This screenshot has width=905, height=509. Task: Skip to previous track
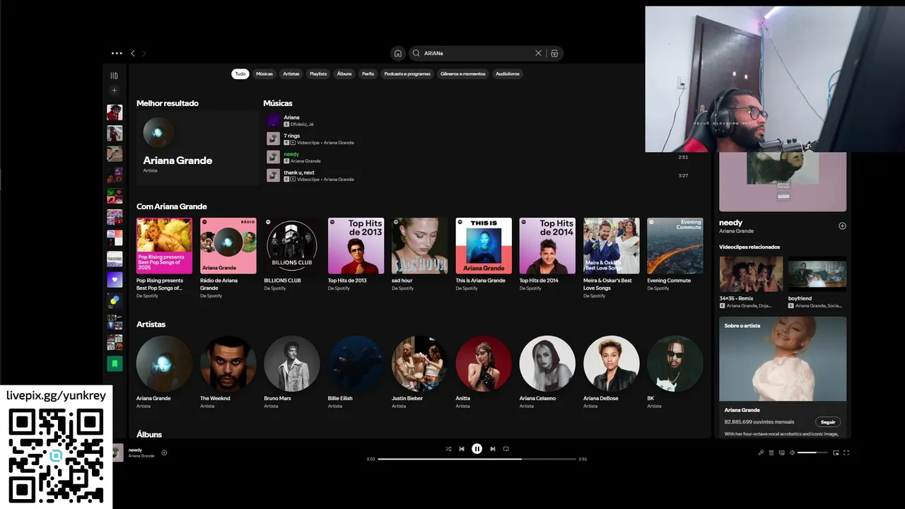[462, 449]
